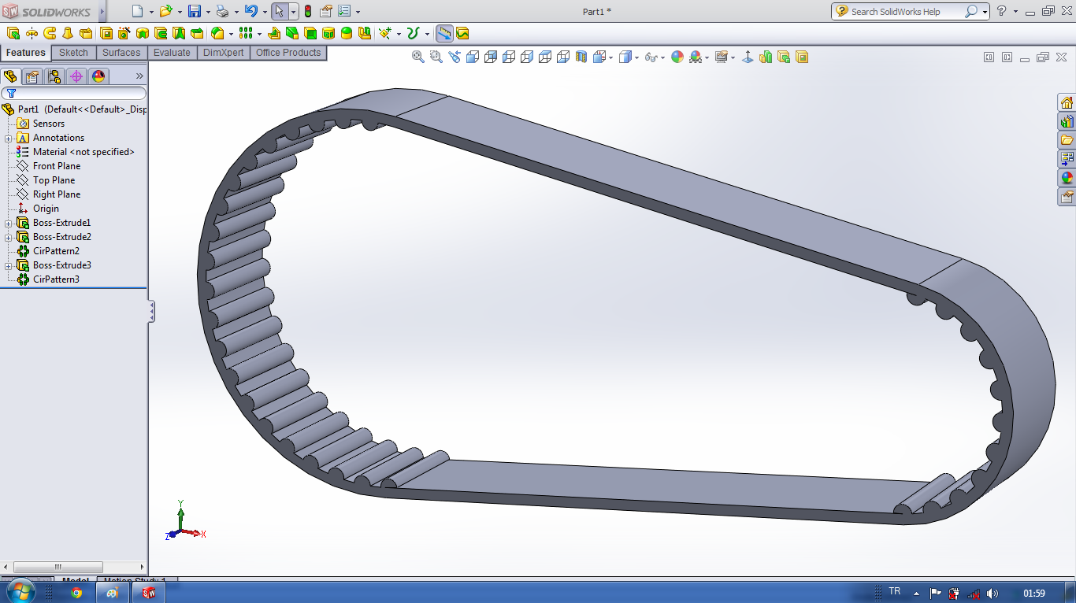Screen dimensions: 1076x603
Task: Switch to the Sketch tab
Action: point(74,53)
